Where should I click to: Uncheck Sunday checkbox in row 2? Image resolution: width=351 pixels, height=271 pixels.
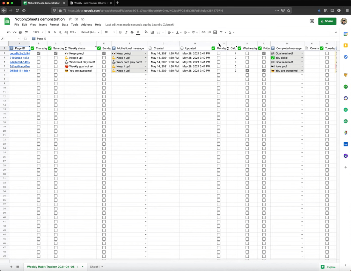point(104,53)
